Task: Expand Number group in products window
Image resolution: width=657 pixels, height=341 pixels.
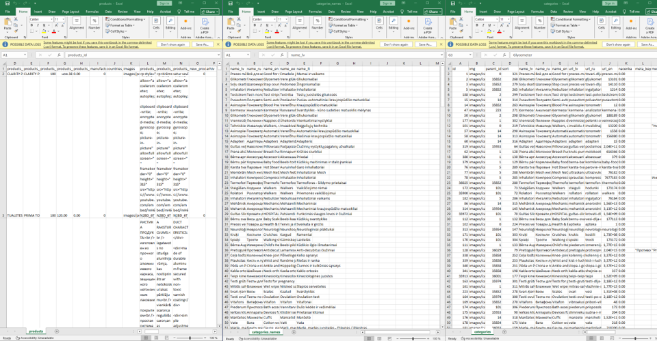Action: pyautogui.click(x=94, y=24)
